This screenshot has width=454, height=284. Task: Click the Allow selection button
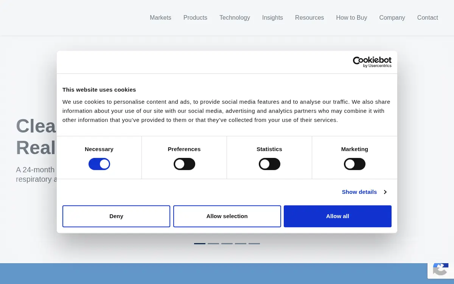pos(227,216)
